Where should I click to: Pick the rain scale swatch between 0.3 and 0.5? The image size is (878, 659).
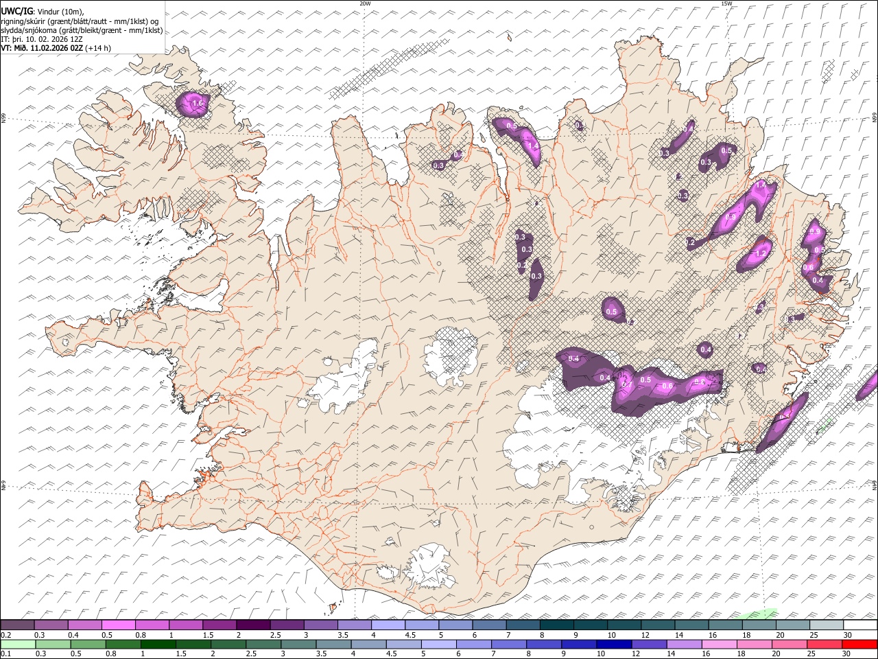point(53,644)
